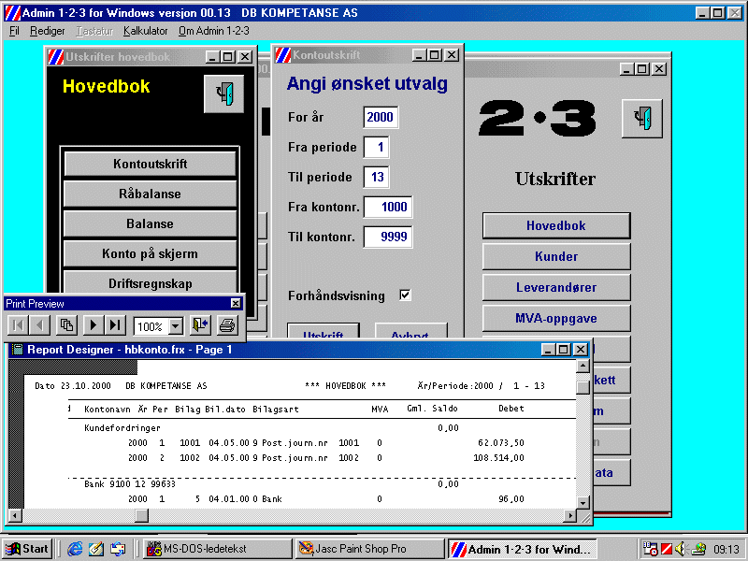Click the For år input field
This screenshot has width=748, height=561.
click(x=381, y=118)
